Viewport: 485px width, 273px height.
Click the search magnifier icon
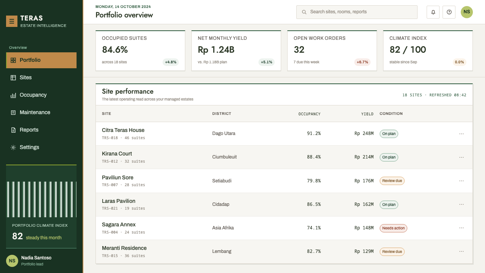pos(304,12)
